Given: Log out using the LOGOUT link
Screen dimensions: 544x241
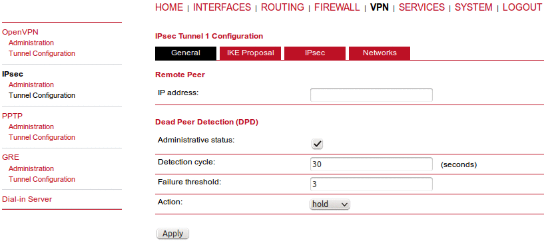Looking at the screenshot, I should click(522, 7).
